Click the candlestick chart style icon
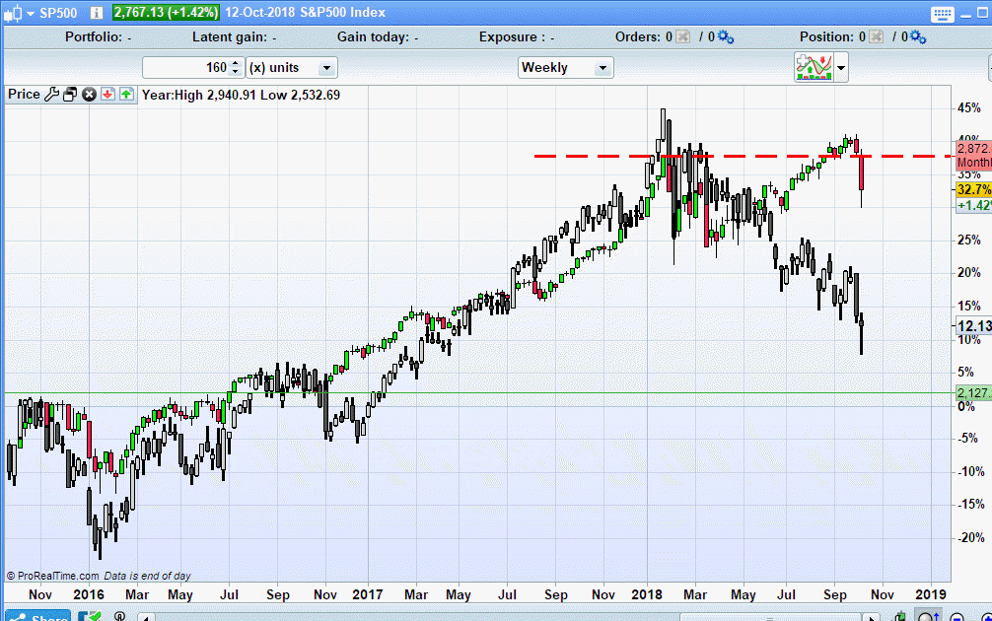Viewport: 992px width, 621px height. 13,13
